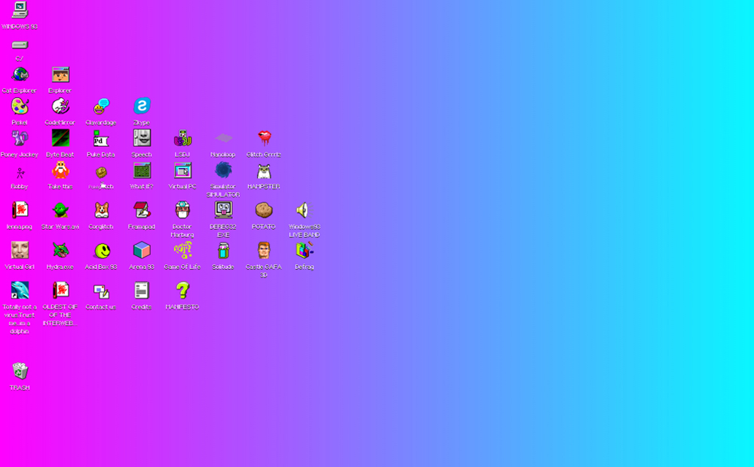
Task: Open the Contact us icon
Action: [101, 291]
